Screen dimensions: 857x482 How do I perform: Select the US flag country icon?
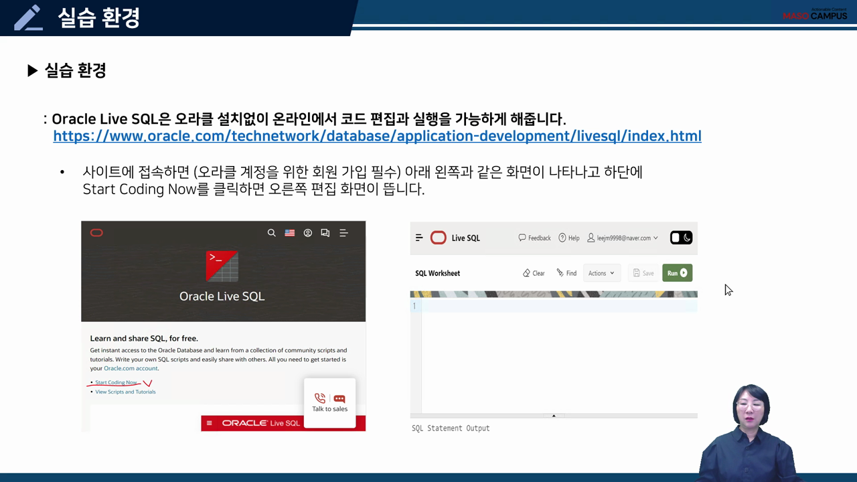[289, 233]
